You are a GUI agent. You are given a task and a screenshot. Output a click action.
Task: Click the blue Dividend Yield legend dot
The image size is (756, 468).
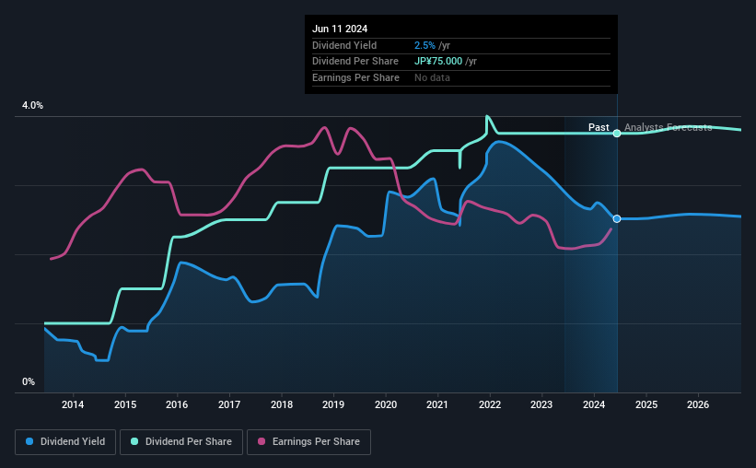coord(29,441)
